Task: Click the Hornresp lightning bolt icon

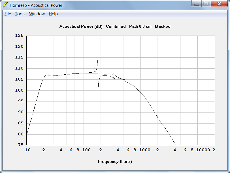Action: [x=5, y=5]
